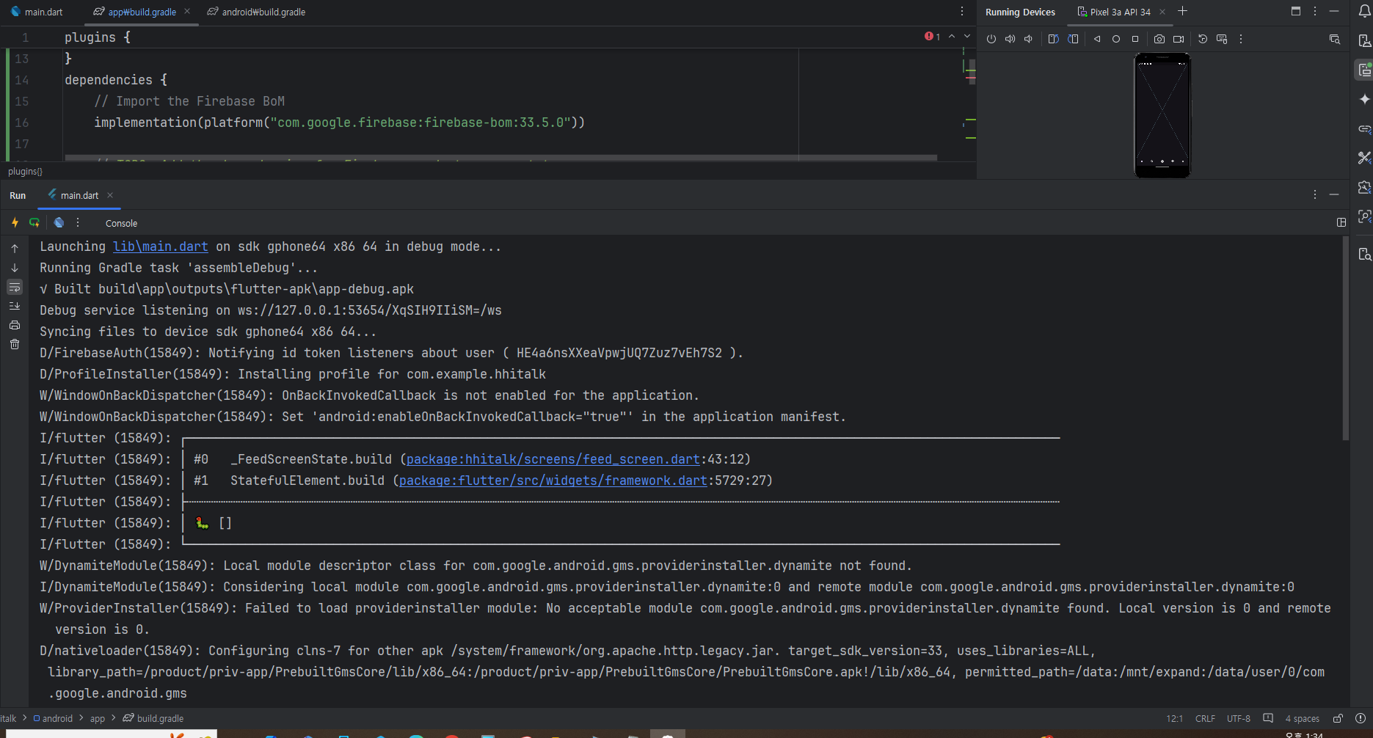Change CRLF line separator setting
This screenshot has width=1373, height=738.
pyautogui.click(x=1205, y=718)
